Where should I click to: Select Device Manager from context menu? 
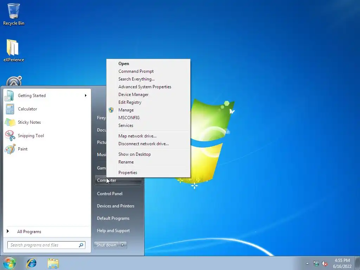148,95
